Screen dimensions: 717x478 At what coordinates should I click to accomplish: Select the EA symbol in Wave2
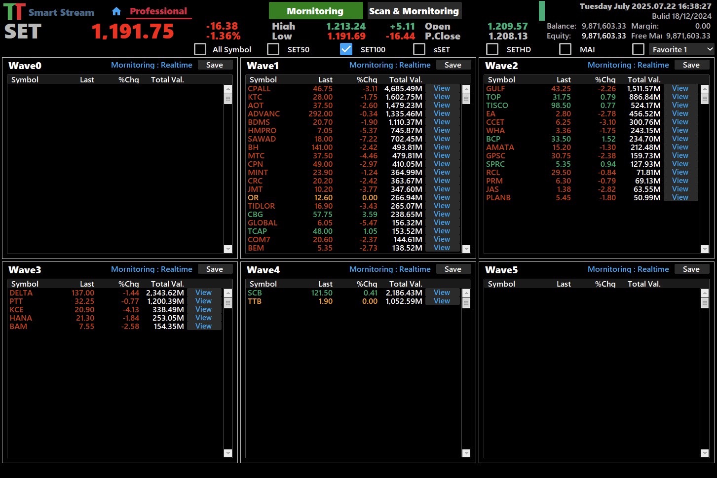point(491,114)
